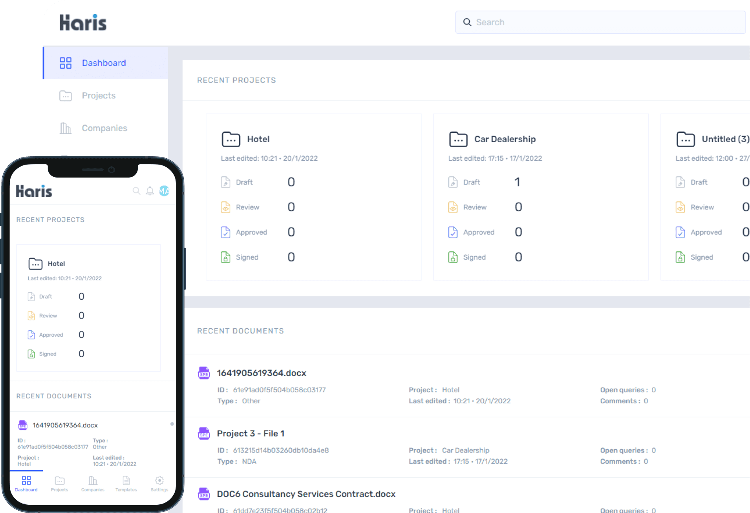Screen dimensions: 750x513
Task: Tap the Signed icon in phone Hotel card
Action: pos(31,354)
